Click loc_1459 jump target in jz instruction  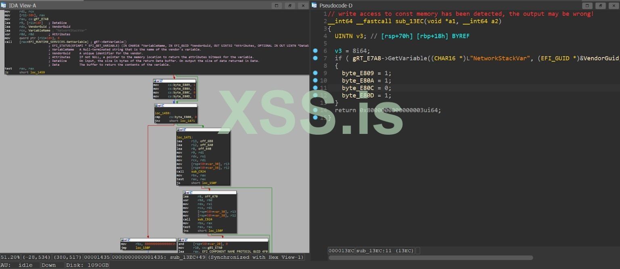37,72
